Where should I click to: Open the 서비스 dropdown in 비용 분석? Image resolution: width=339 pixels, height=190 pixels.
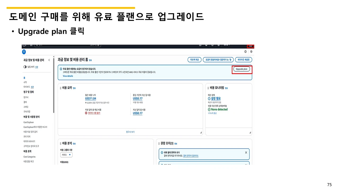point(66,155)
